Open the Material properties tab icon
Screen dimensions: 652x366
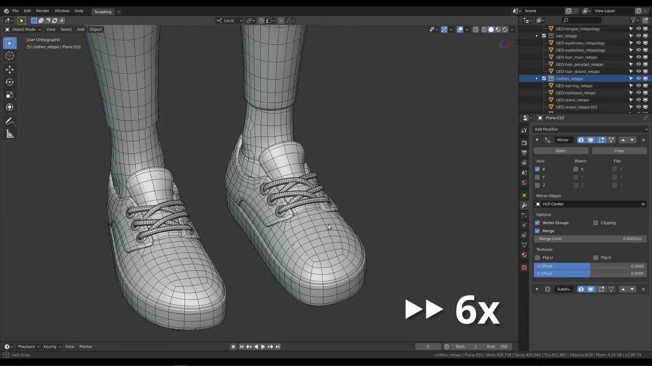point(524,255)
